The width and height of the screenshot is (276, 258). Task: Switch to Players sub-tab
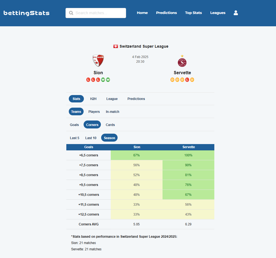[x=94, y=112]
